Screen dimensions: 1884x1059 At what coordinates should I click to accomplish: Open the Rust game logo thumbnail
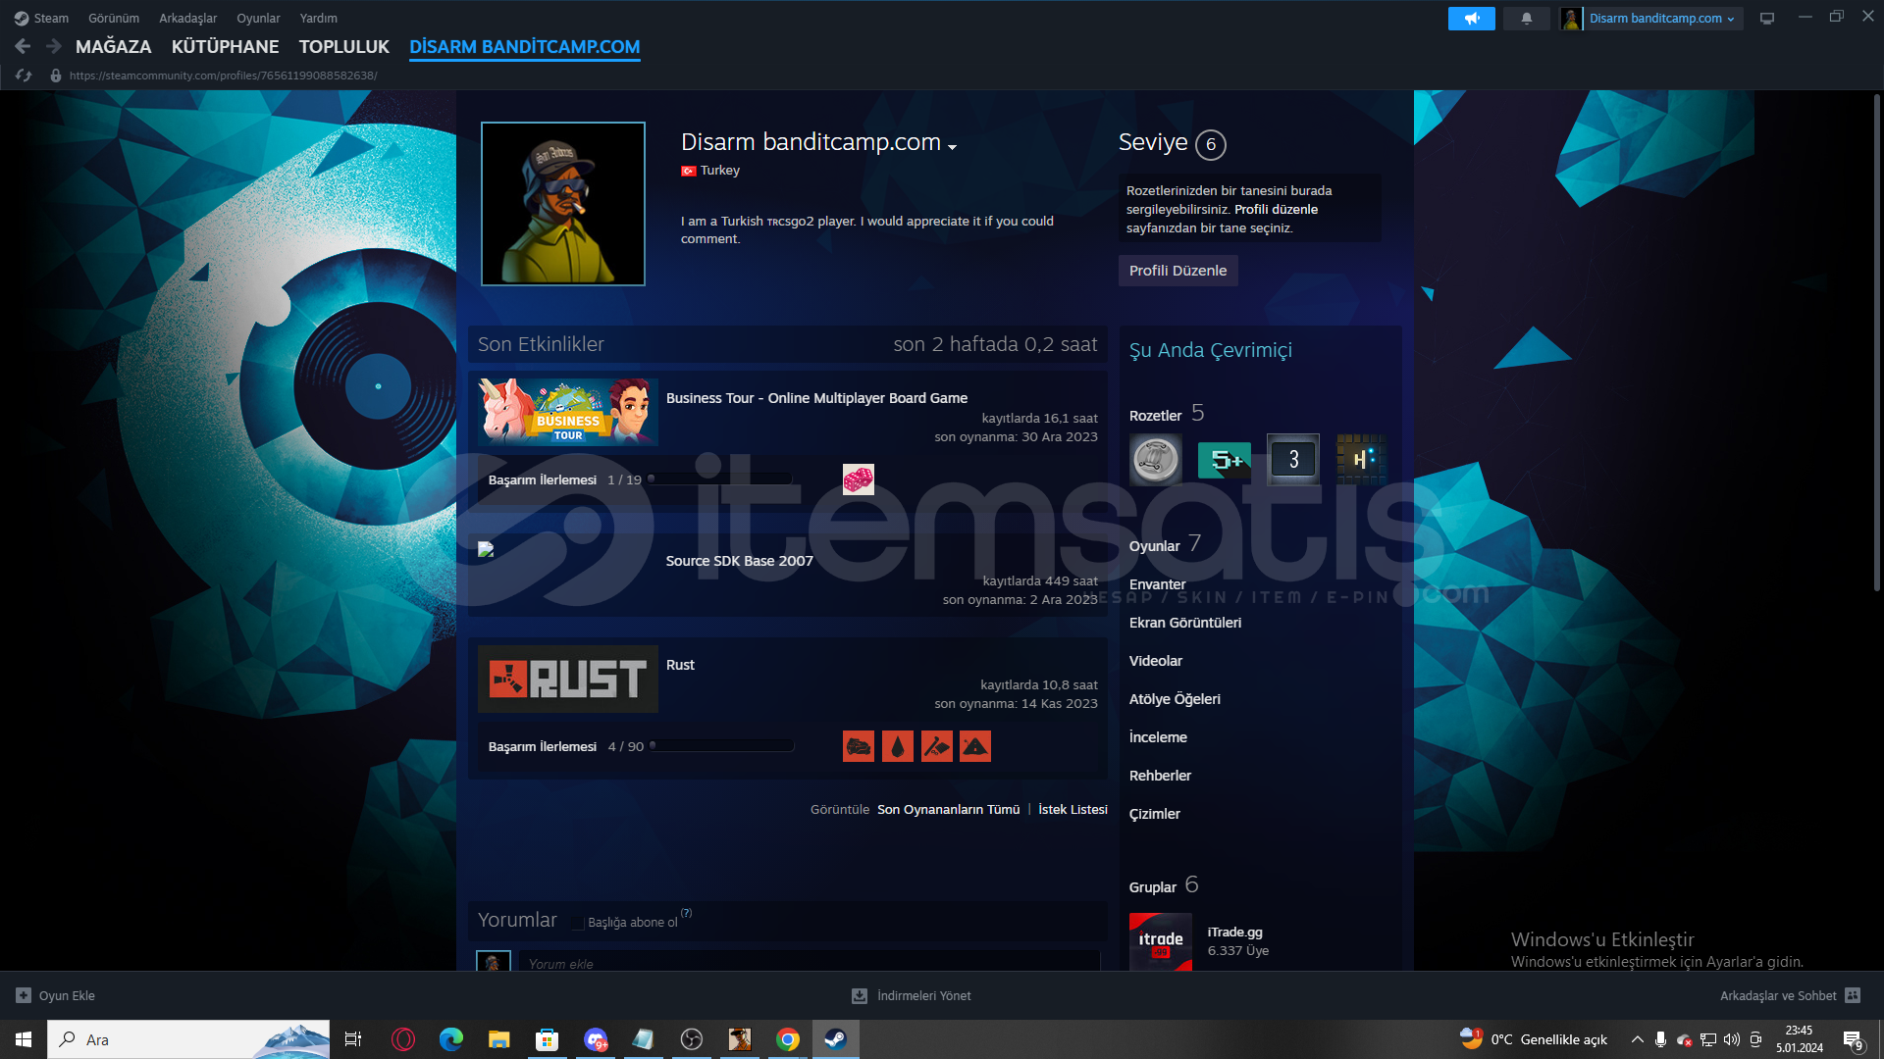568,679
